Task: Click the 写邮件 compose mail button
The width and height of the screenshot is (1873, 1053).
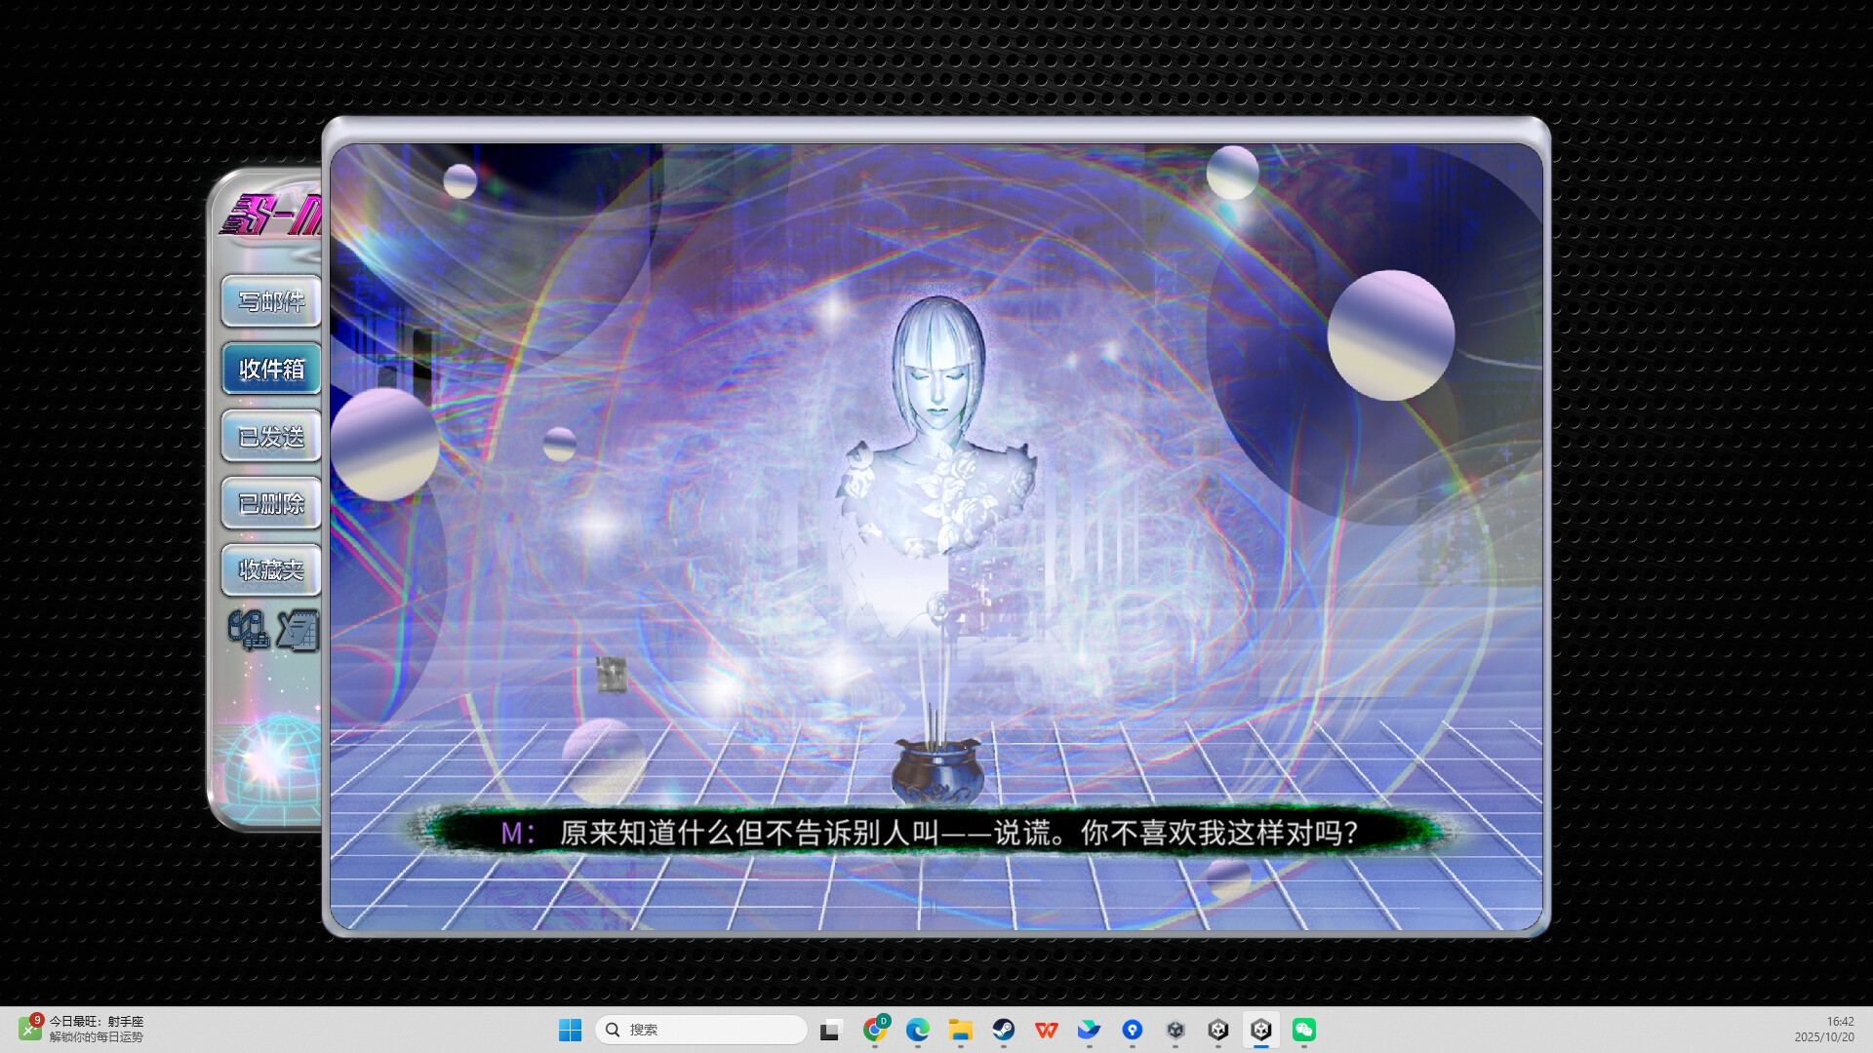Action: 270,301
